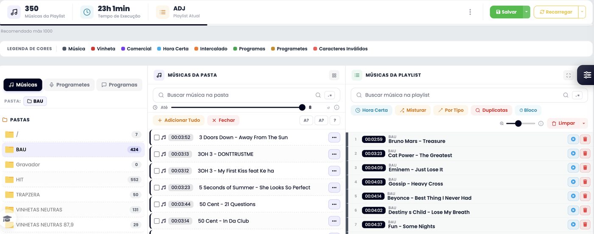
Task: Click the Até duration slider handle
Action: coord(302,108)
